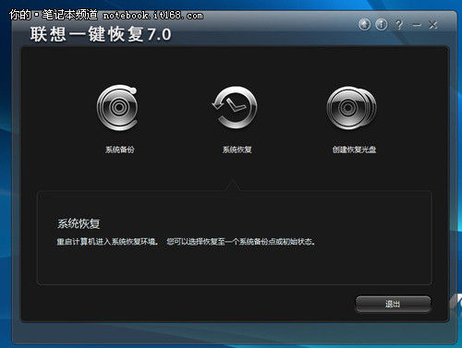Minimize the 联想一键恢复 window
The height and width of the screenshot is (348, 462).
tap(417, 25)
